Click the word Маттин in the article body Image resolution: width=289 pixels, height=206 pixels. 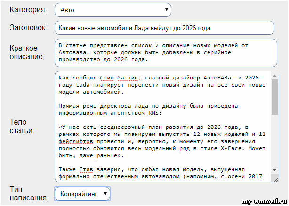tap(128, 78)
